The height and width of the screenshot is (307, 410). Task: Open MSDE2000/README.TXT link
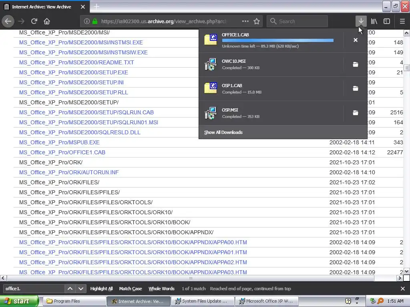pos(76,62)
